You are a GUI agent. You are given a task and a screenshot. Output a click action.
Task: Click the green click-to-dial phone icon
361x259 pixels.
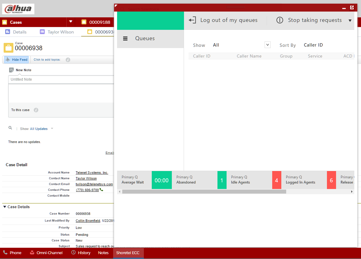coord(101,190)
